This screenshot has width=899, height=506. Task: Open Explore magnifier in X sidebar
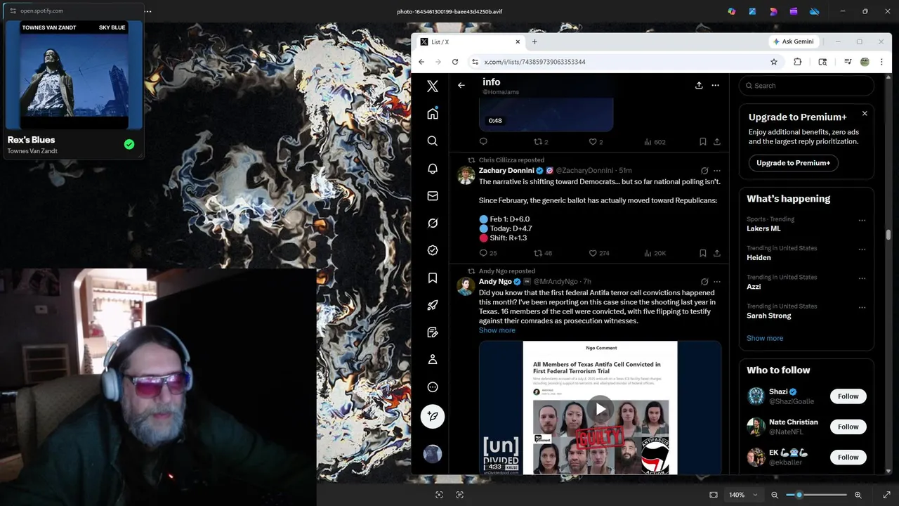tap(433, 141)
